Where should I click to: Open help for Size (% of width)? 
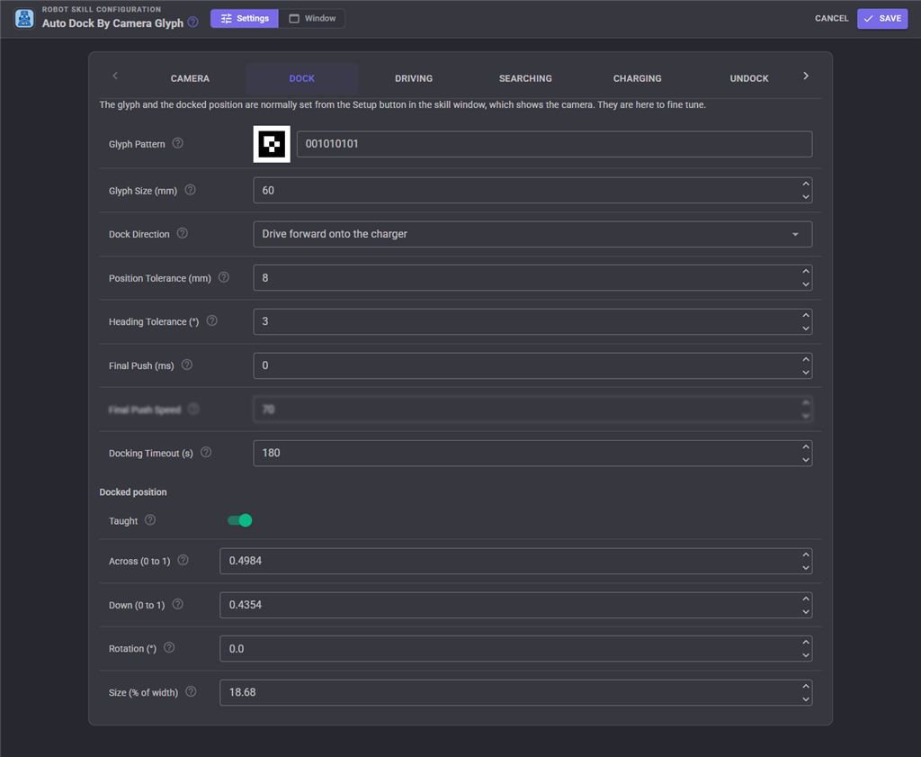pyautogui.click(x=191, y=692)
